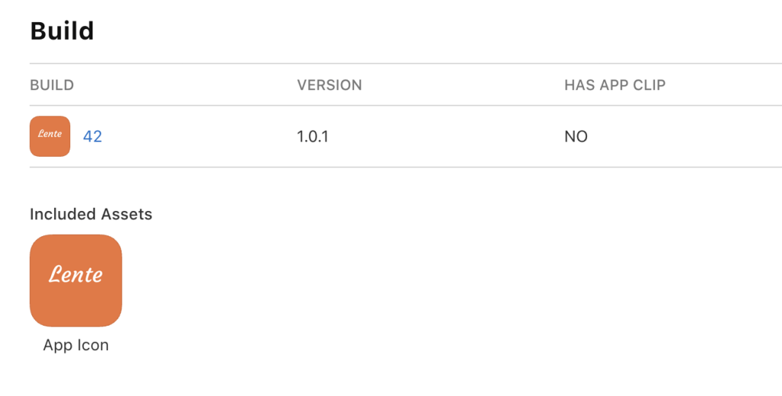Click the orange top edge of large app icon
Viewport: 782px width, 396px height.
point(76,240)
